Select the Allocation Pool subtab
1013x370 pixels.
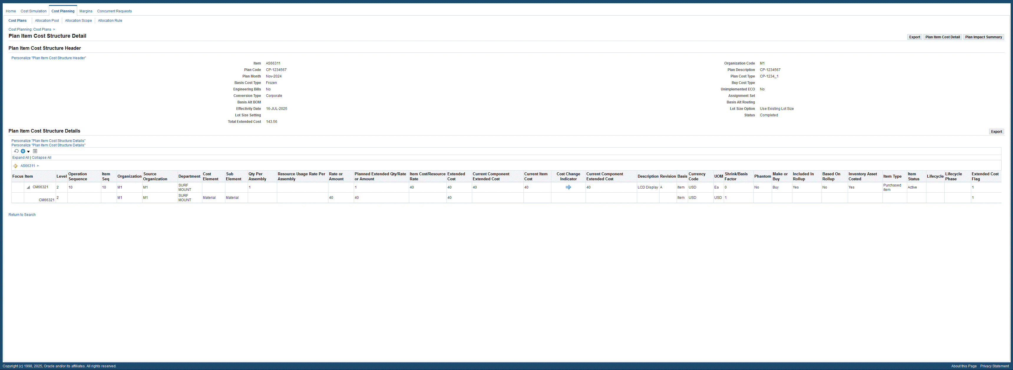click(47, 20)
